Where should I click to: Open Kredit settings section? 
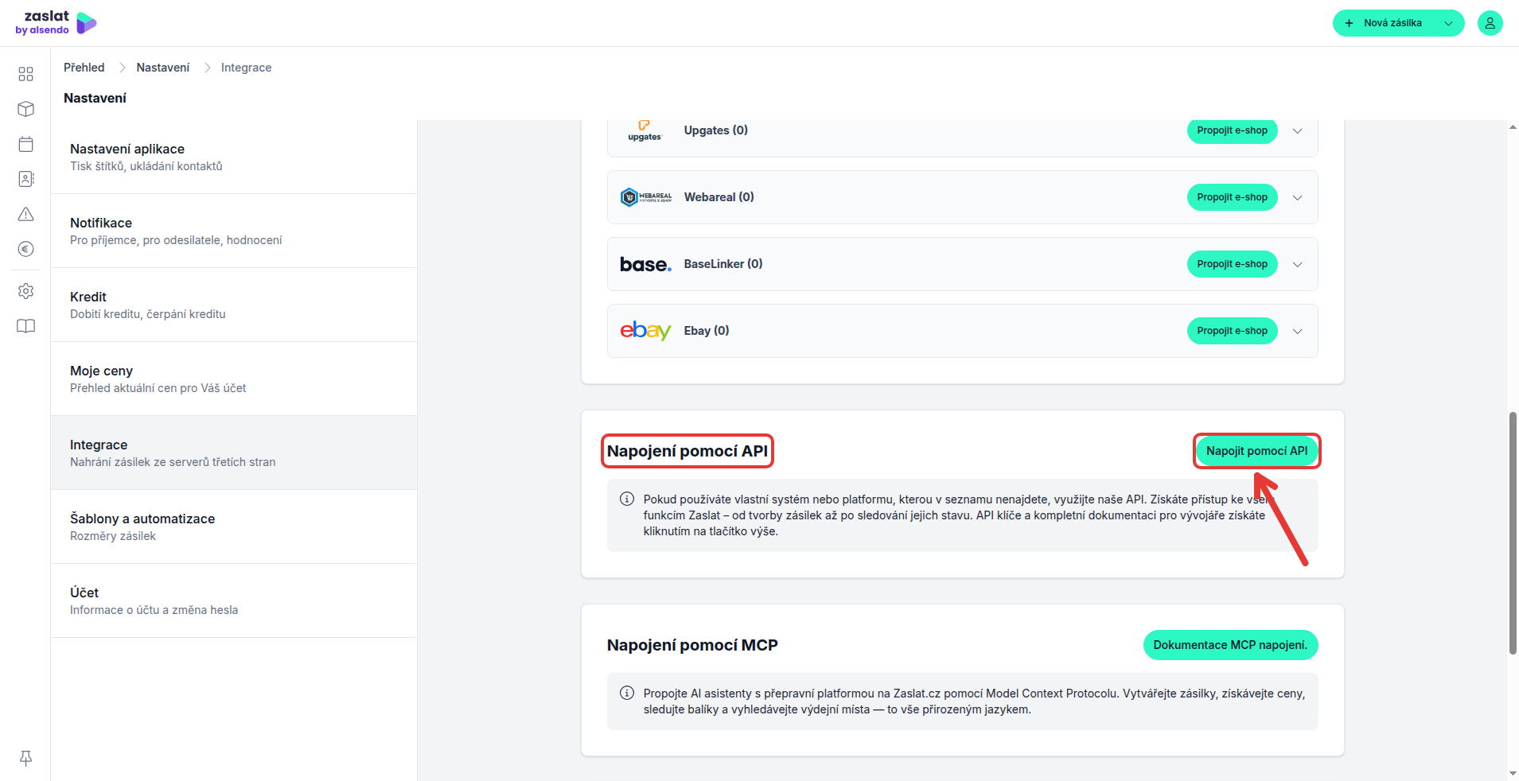point(234,305)
